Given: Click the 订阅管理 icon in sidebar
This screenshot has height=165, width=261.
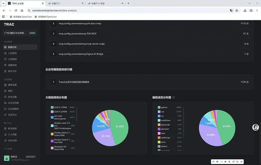Looking at the screenshot, I should click(5, 59).
